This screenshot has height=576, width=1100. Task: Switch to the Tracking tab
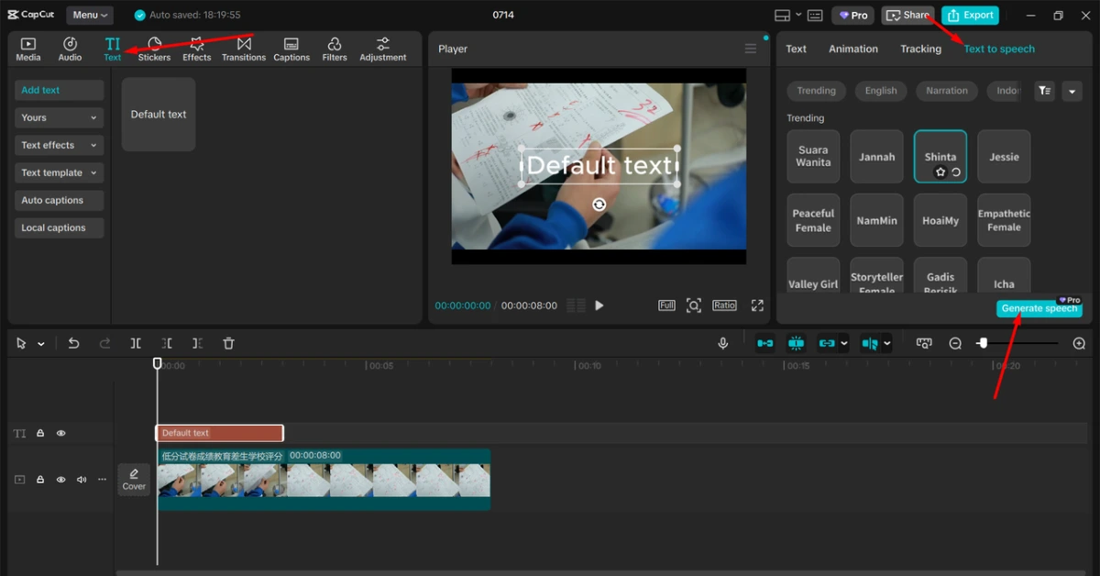[x=920, y=49]
